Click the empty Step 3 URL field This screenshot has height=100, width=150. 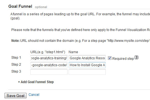[49, 72]
